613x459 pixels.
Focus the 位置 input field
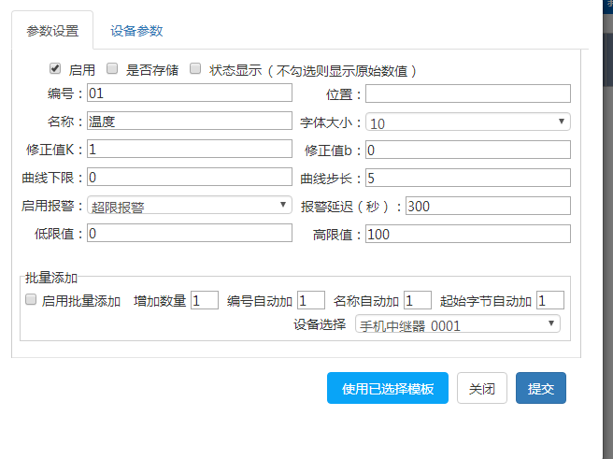468,93
